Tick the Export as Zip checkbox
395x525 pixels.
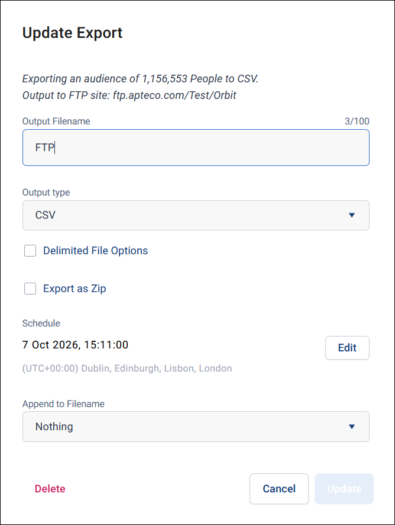point(30,289)
